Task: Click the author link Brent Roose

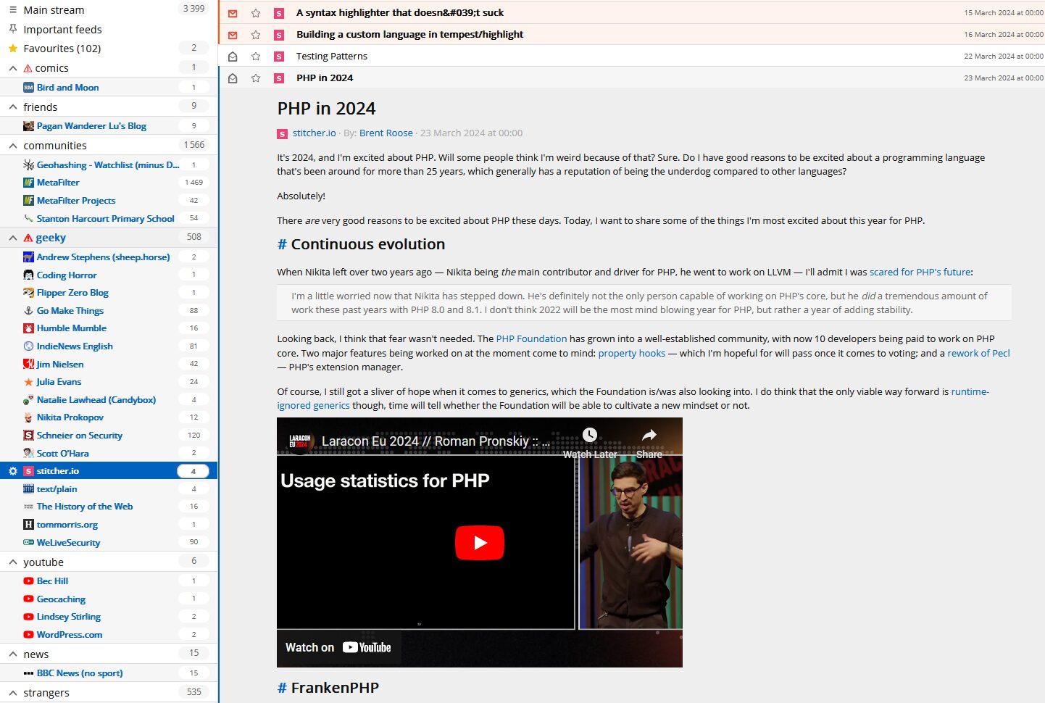Action: (386, 133)
